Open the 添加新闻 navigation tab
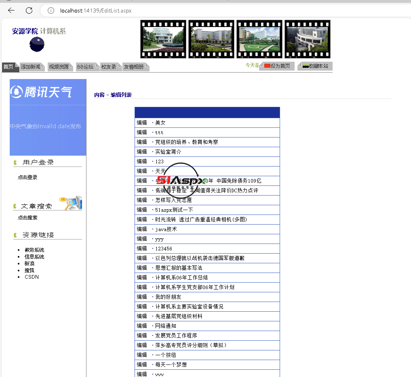Screen dimensions: 411x377 31,67
